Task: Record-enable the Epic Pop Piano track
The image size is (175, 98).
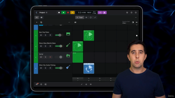Action: tap(50, 35)
